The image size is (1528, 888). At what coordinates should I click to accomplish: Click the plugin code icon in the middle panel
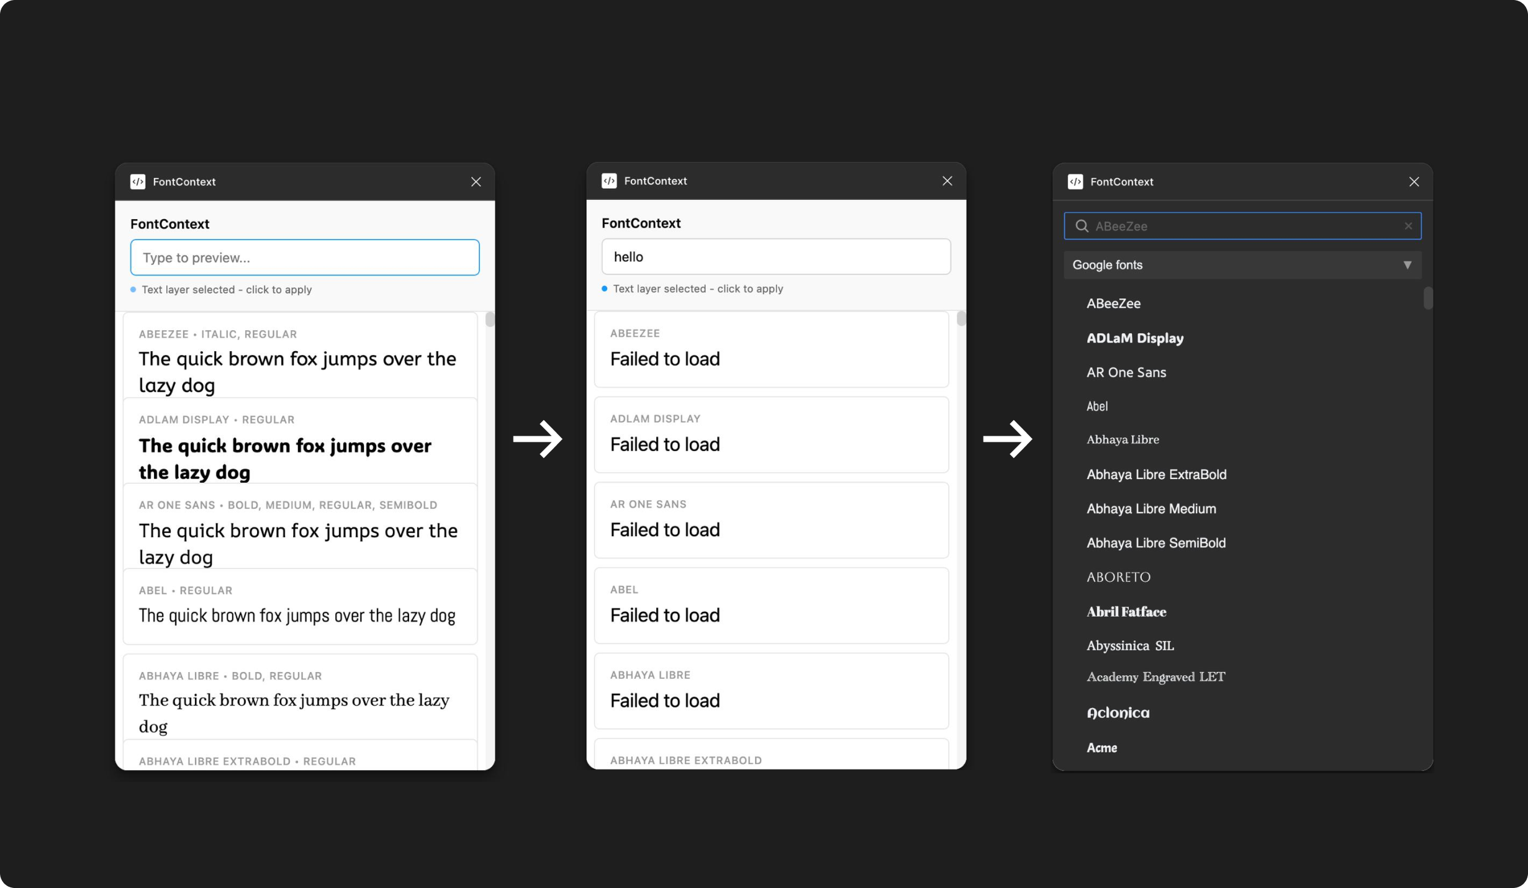coord(609,181)
